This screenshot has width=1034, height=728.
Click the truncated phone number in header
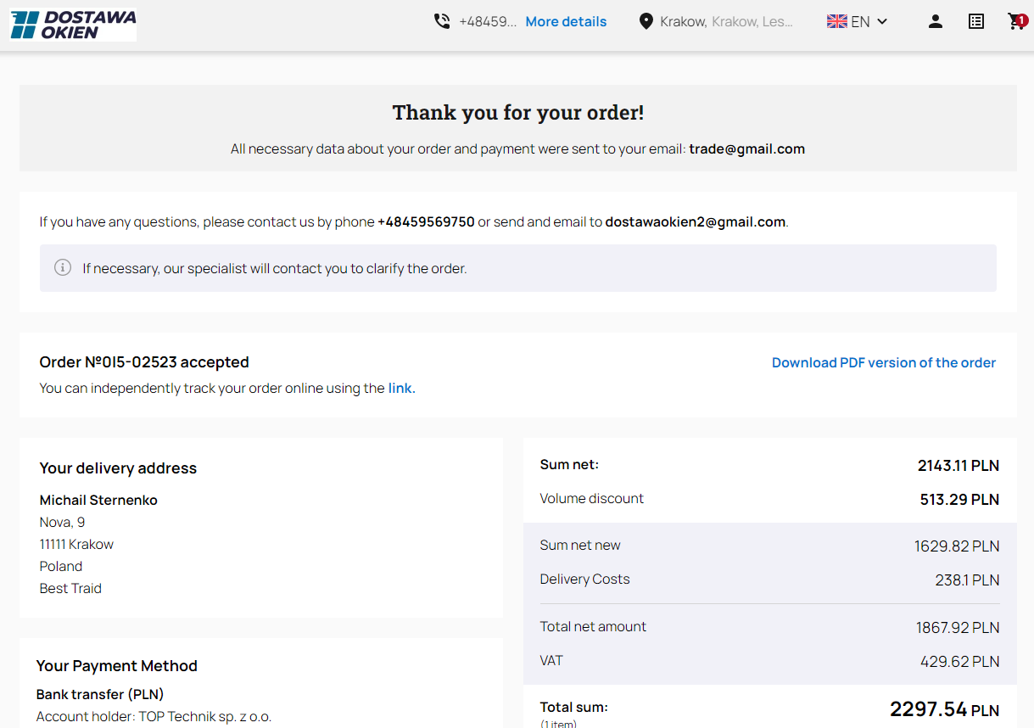(487, 21)
